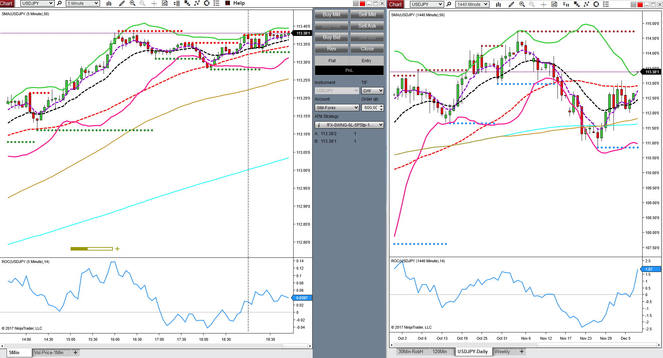663x358 pixels.
Task: Click the Buy Mkt button
Action: [x=331, y=15]
